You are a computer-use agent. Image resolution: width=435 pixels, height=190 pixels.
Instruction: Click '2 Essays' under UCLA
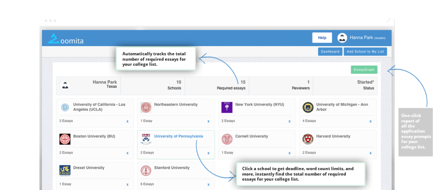pos(66,121)
